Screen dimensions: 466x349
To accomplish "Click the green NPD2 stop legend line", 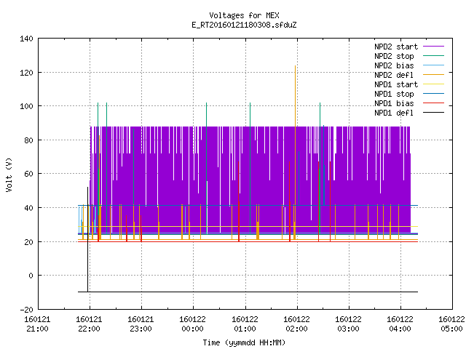I will coord(433,55).
